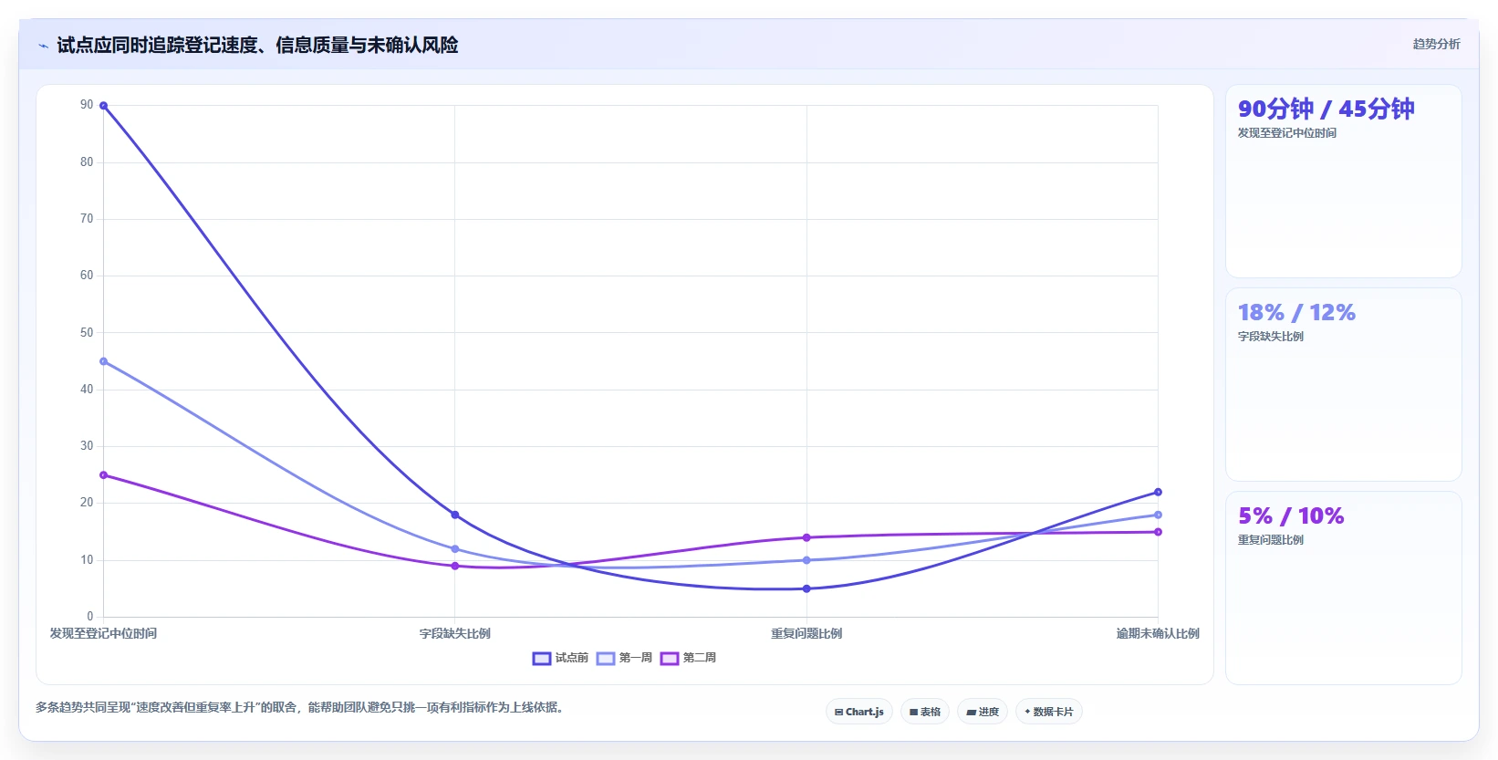Click the 数据卡片 chip in footer
The width and height of the screenshot is (1498, 760).
coord(1049,712)
